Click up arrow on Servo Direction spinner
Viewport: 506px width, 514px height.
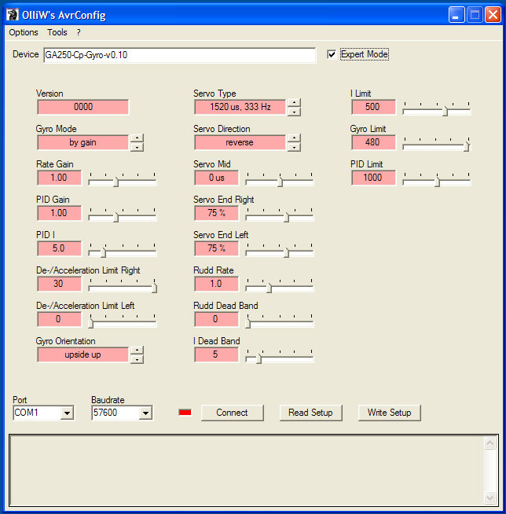(294, 138)
